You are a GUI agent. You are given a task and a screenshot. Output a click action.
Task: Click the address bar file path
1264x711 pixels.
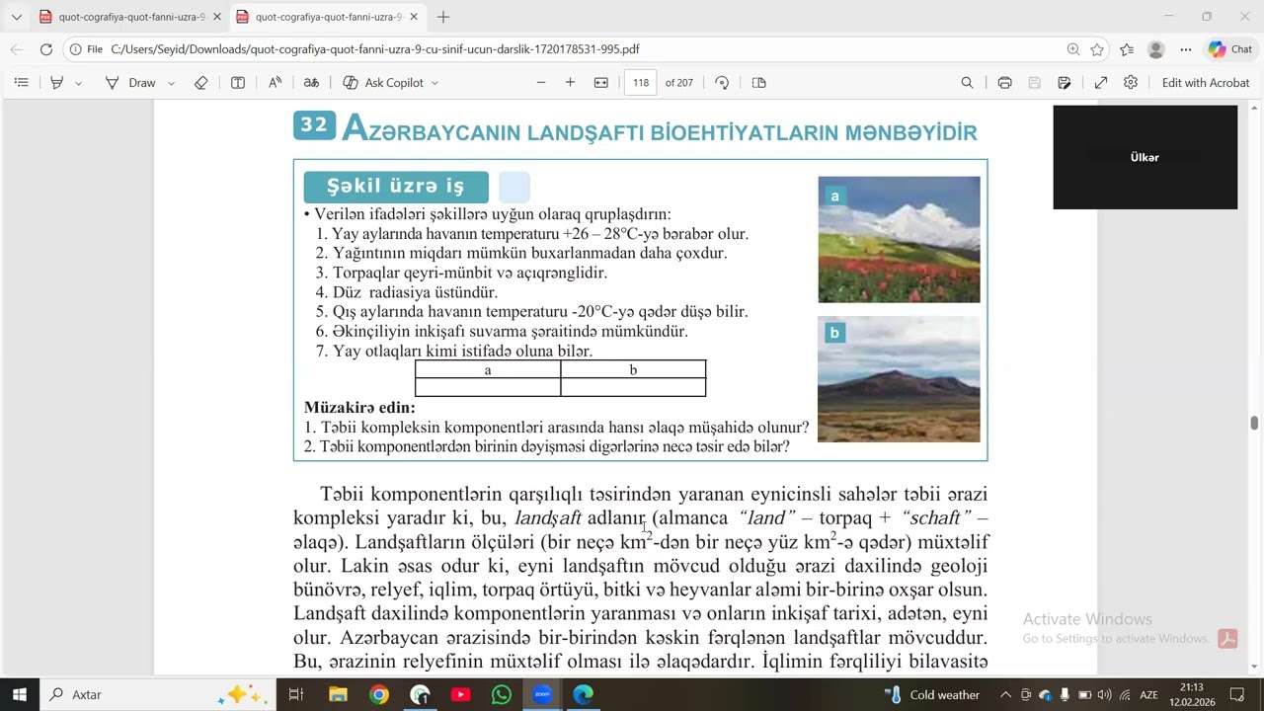374,49
